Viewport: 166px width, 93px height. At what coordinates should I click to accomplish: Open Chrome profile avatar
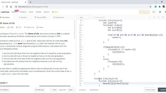point(164,7)
